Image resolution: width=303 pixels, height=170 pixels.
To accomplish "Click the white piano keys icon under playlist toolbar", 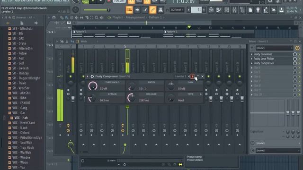I will point(69,23).
